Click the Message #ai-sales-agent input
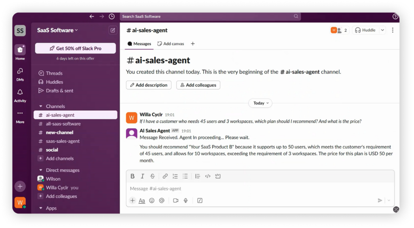 [x=260, y=188]
